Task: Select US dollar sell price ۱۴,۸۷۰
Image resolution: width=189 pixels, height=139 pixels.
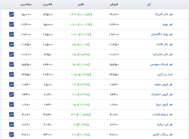Action: tap(114, 15)
